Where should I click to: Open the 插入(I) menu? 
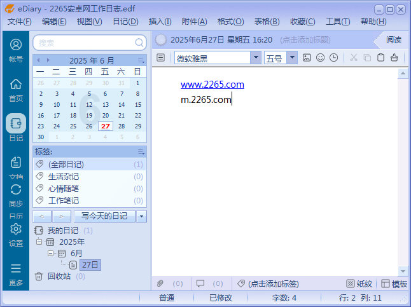161,22
